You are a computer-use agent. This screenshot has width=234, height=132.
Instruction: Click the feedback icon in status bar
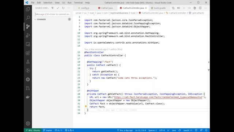pos(201,130)
